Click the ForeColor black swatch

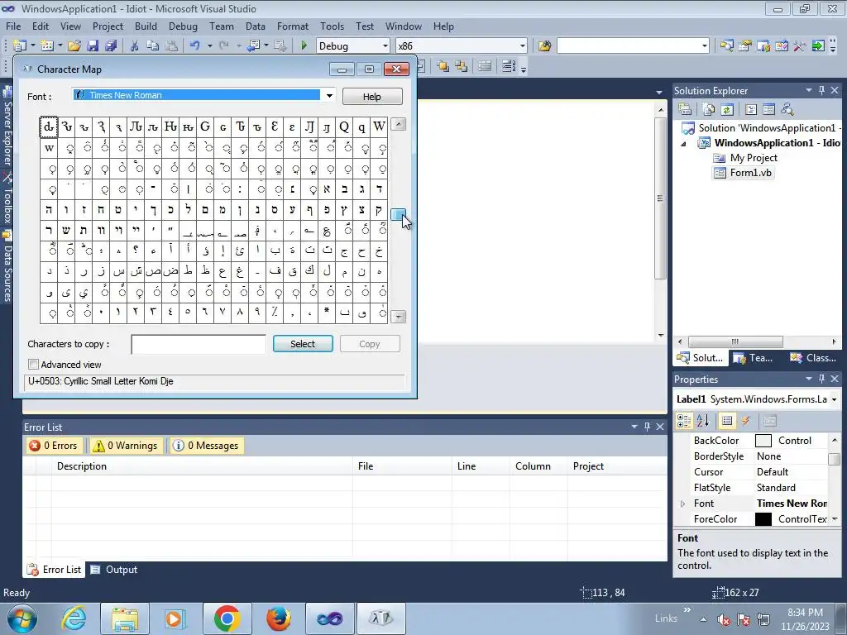(763, 519)
